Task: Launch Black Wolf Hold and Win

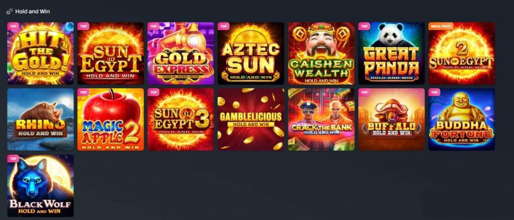Action: [x=41, y=185]
